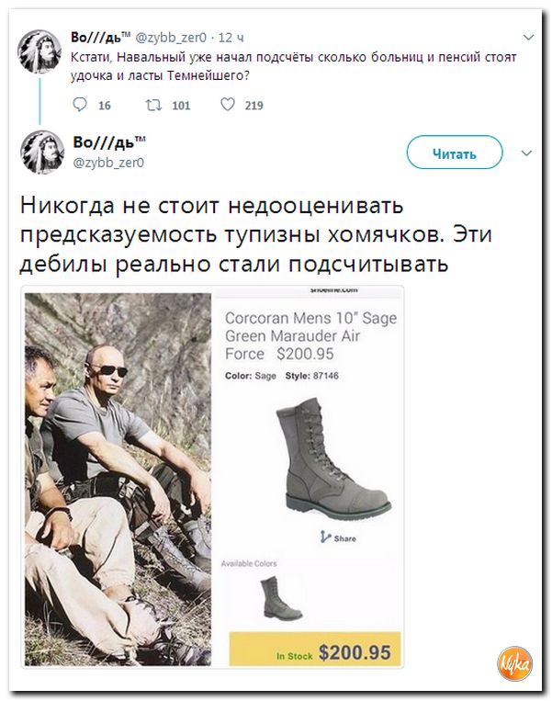Click the 219 likes count
The width and height of the screenshot is (552, 701).
(253, 106)
